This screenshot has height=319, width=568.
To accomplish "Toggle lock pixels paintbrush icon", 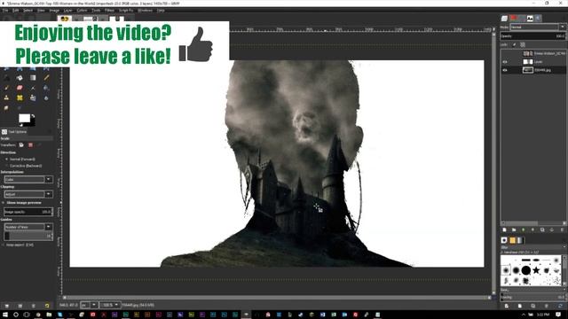I will 514,45.
